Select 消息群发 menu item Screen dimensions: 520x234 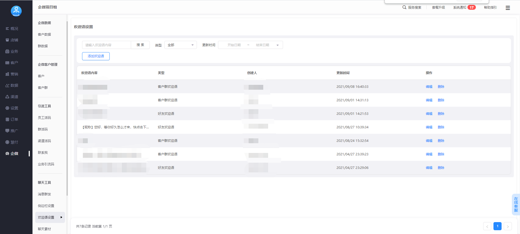[44, 194]
